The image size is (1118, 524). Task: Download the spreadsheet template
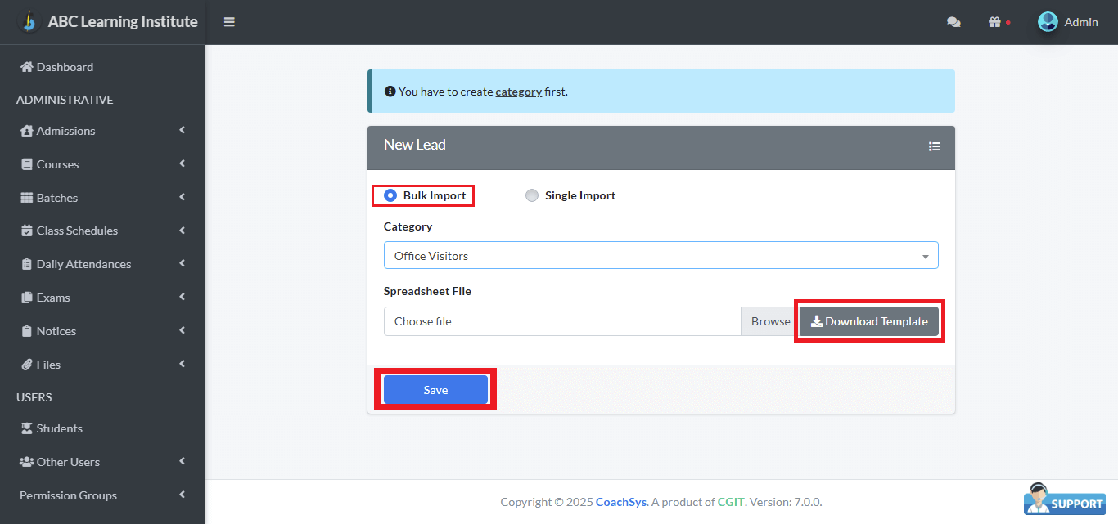click(868, 320)
